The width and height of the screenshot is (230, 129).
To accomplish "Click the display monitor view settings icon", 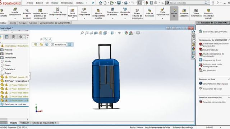I will pos(138,33).
